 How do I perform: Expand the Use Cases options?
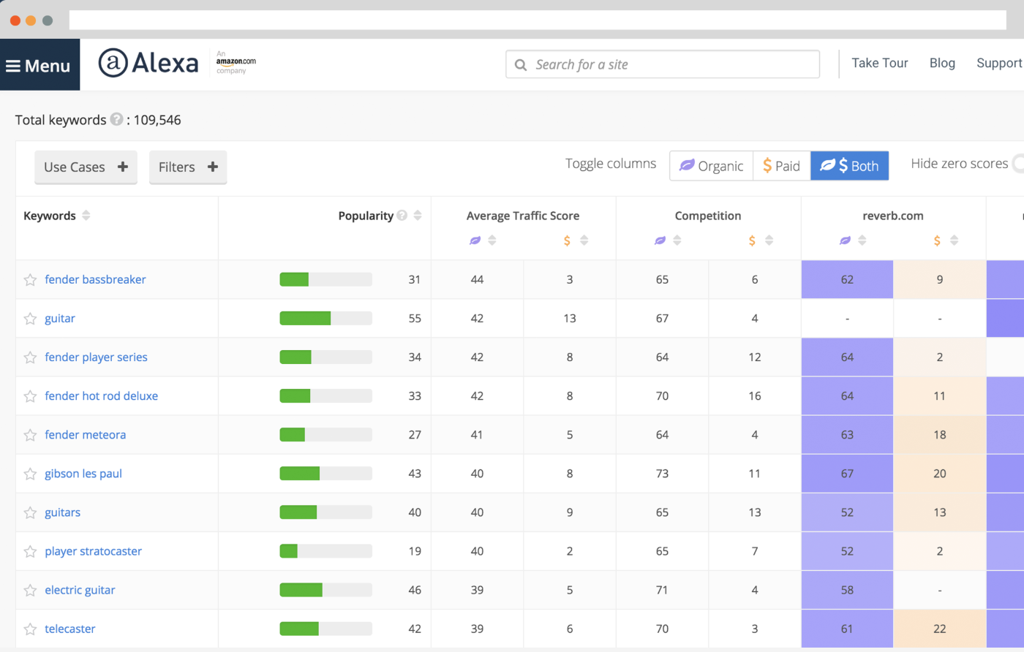[86, 167]
